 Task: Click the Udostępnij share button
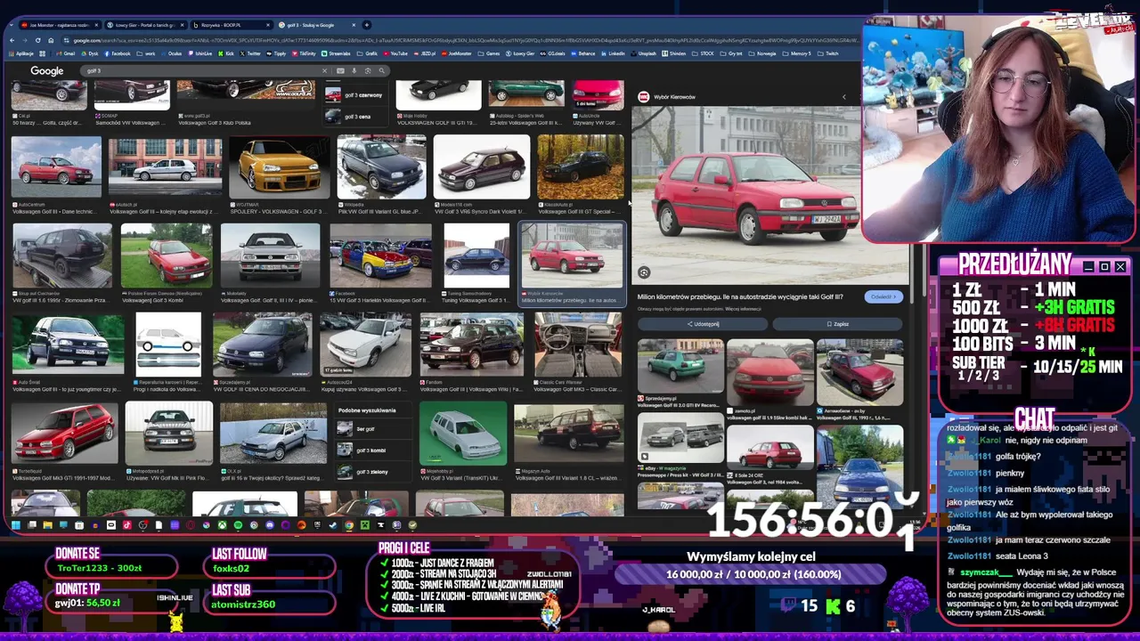coord(704,324)
